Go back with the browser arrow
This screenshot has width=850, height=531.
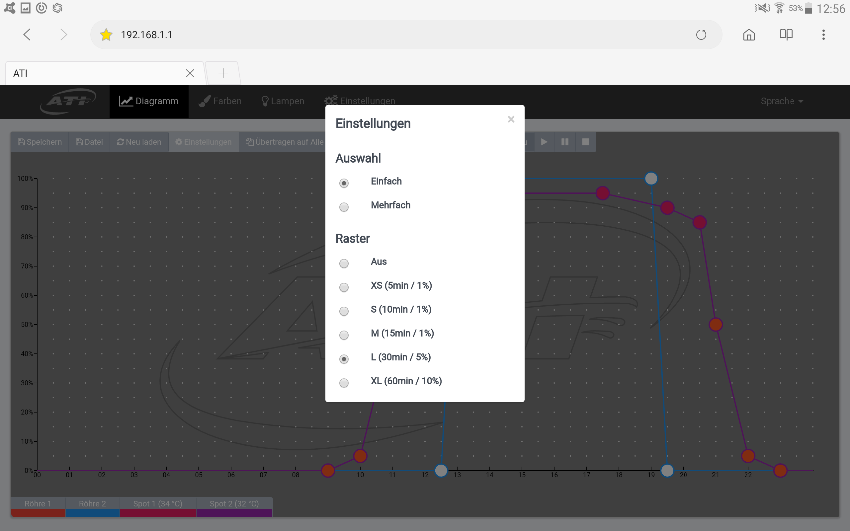pos(27,35)
